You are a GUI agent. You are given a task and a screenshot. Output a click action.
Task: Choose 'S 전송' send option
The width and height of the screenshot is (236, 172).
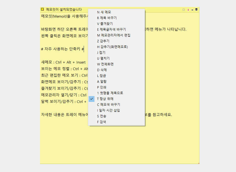click(x=117, y=116)
